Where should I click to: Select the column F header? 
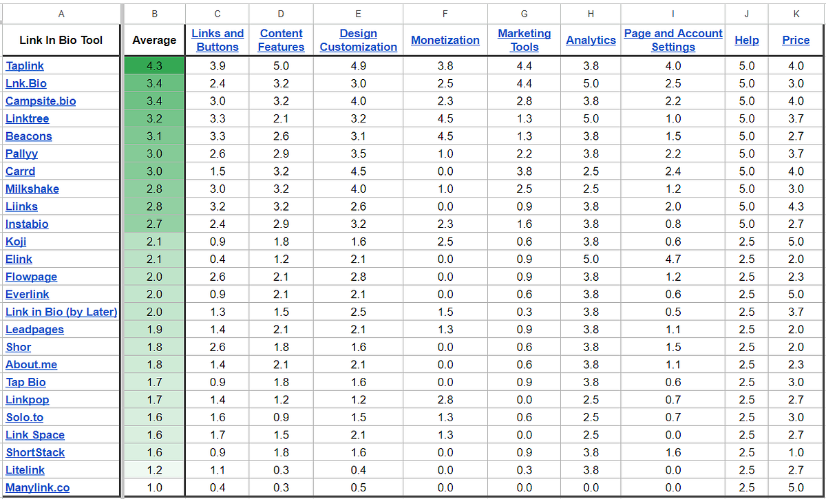tap(445, 13)
